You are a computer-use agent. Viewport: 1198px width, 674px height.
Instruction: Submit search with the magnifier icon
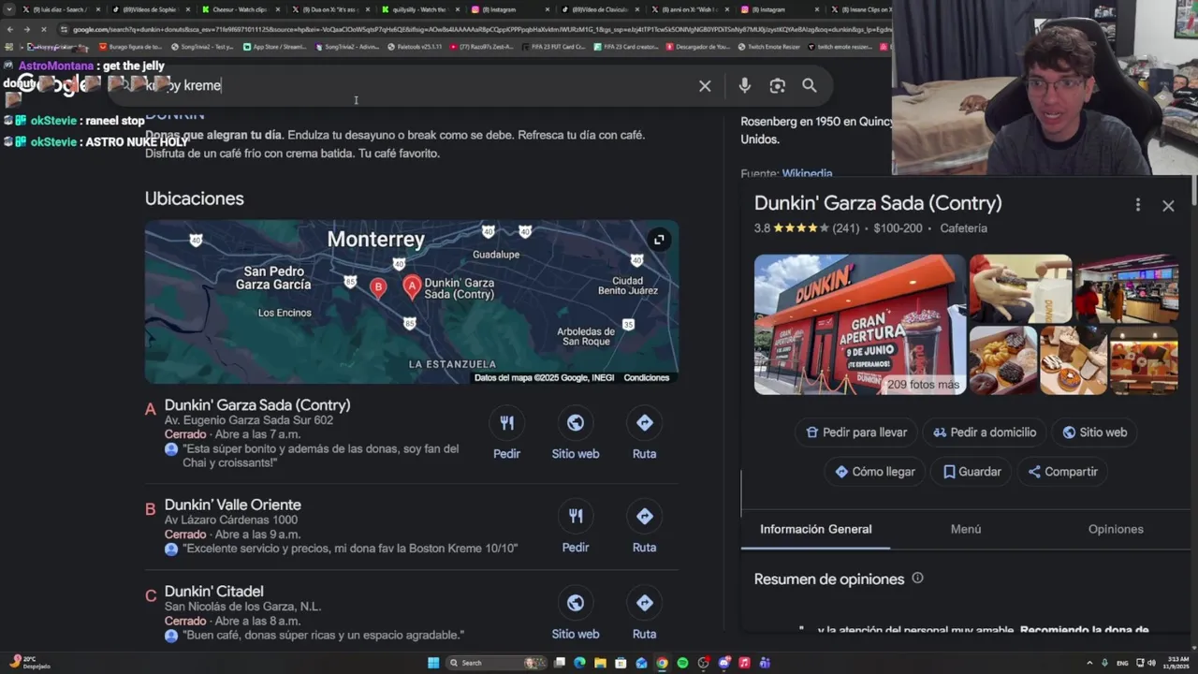(x=810, y=86)
